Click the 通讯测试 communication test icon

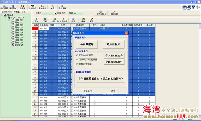coord(13,7)
